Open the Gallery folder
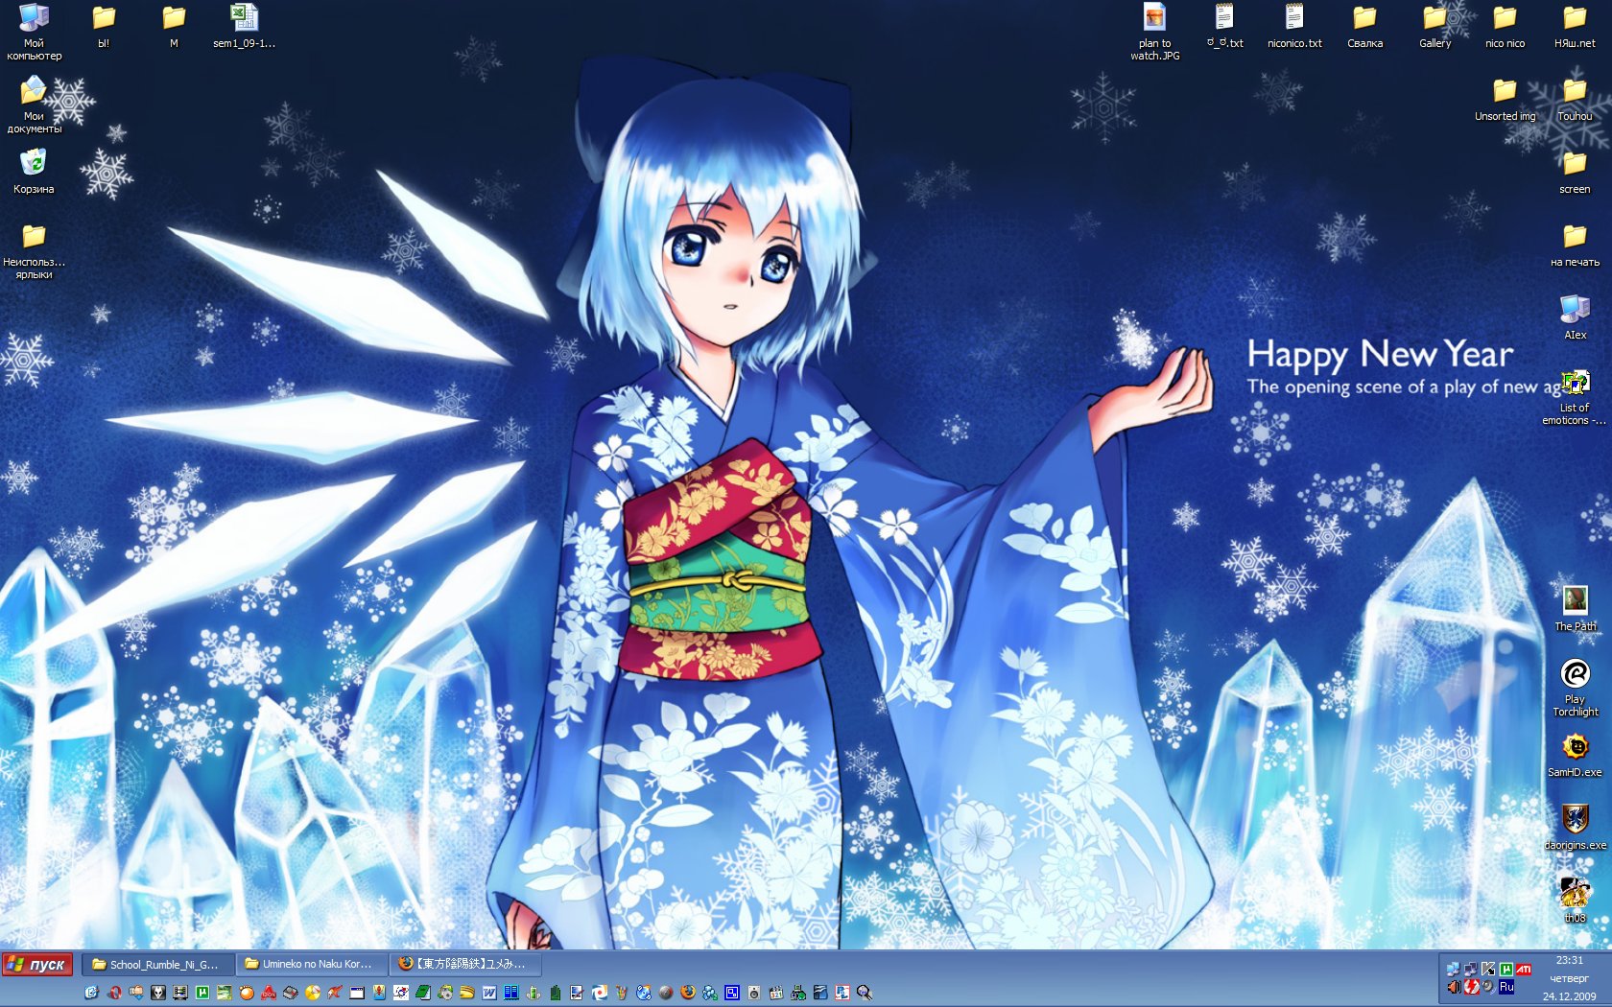 (1434, 27)
